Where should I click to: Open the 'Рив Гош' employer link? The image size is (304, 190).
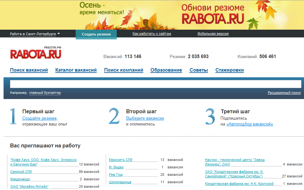[x=116, y=175]
